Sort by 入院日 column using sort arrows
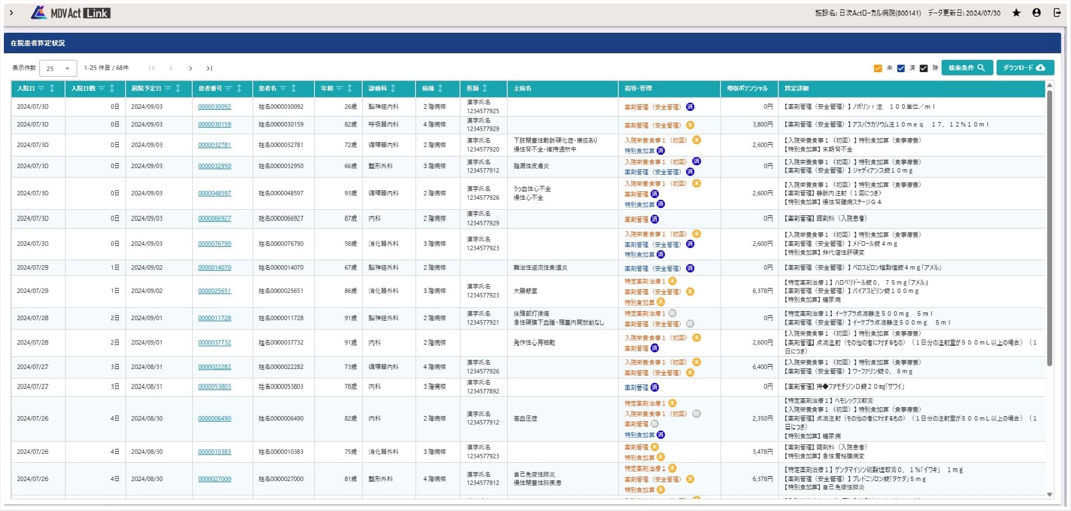Image resolution: width=1071 pixels, height=511 pixels. pyautogui.click(x=52, y=88)
